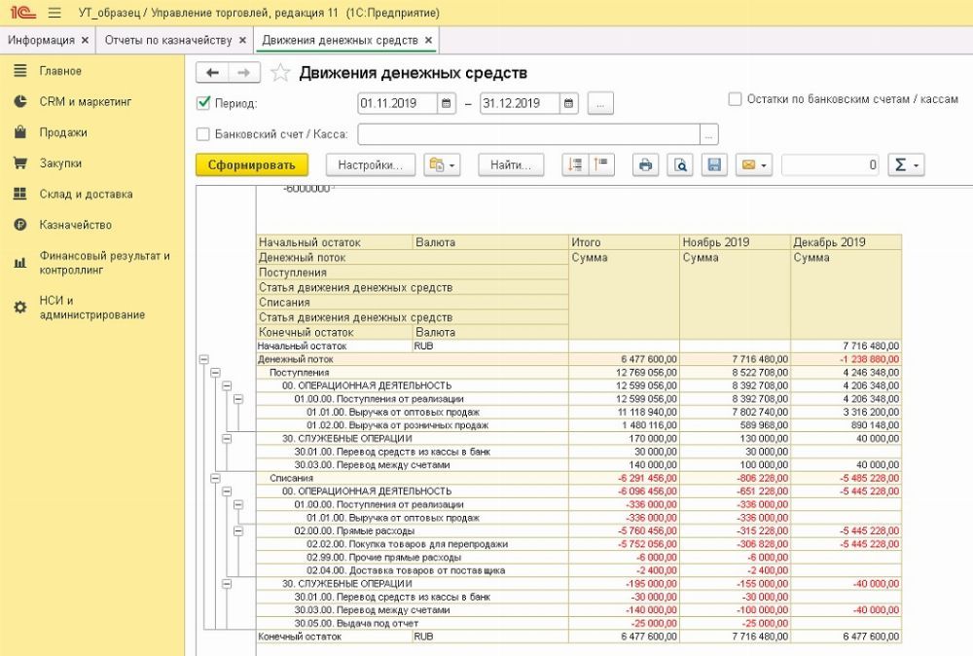Click the Банковский счет / Касса input field
This screenshot has height=656, width=973.
click(x=528, y=134)
